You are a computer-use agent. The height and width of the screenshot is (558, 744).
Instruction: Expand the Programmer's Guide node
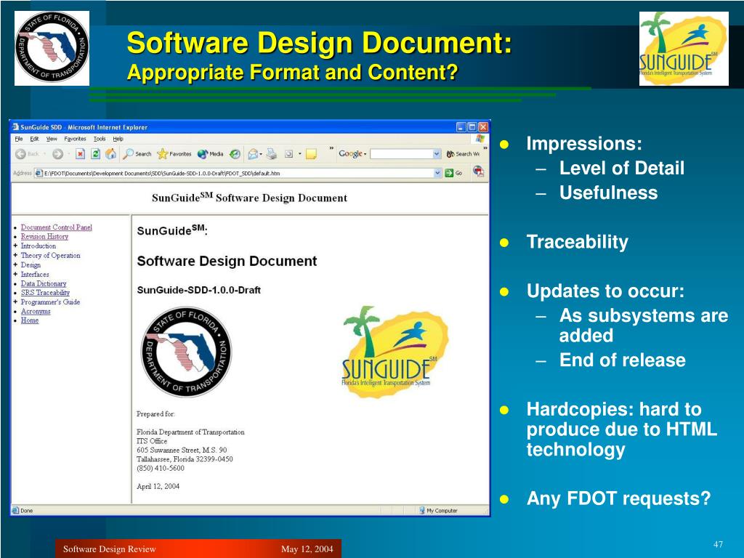point(15,302)
